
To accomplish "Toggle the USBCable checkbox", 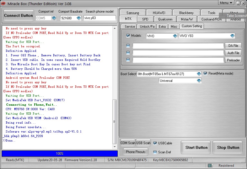I will [155, 143].
